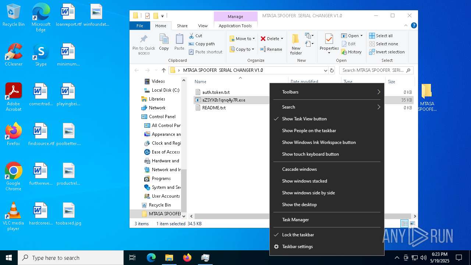471x265 pixels.
Task: Click Rename in Organize group
Action: [271, 49]
